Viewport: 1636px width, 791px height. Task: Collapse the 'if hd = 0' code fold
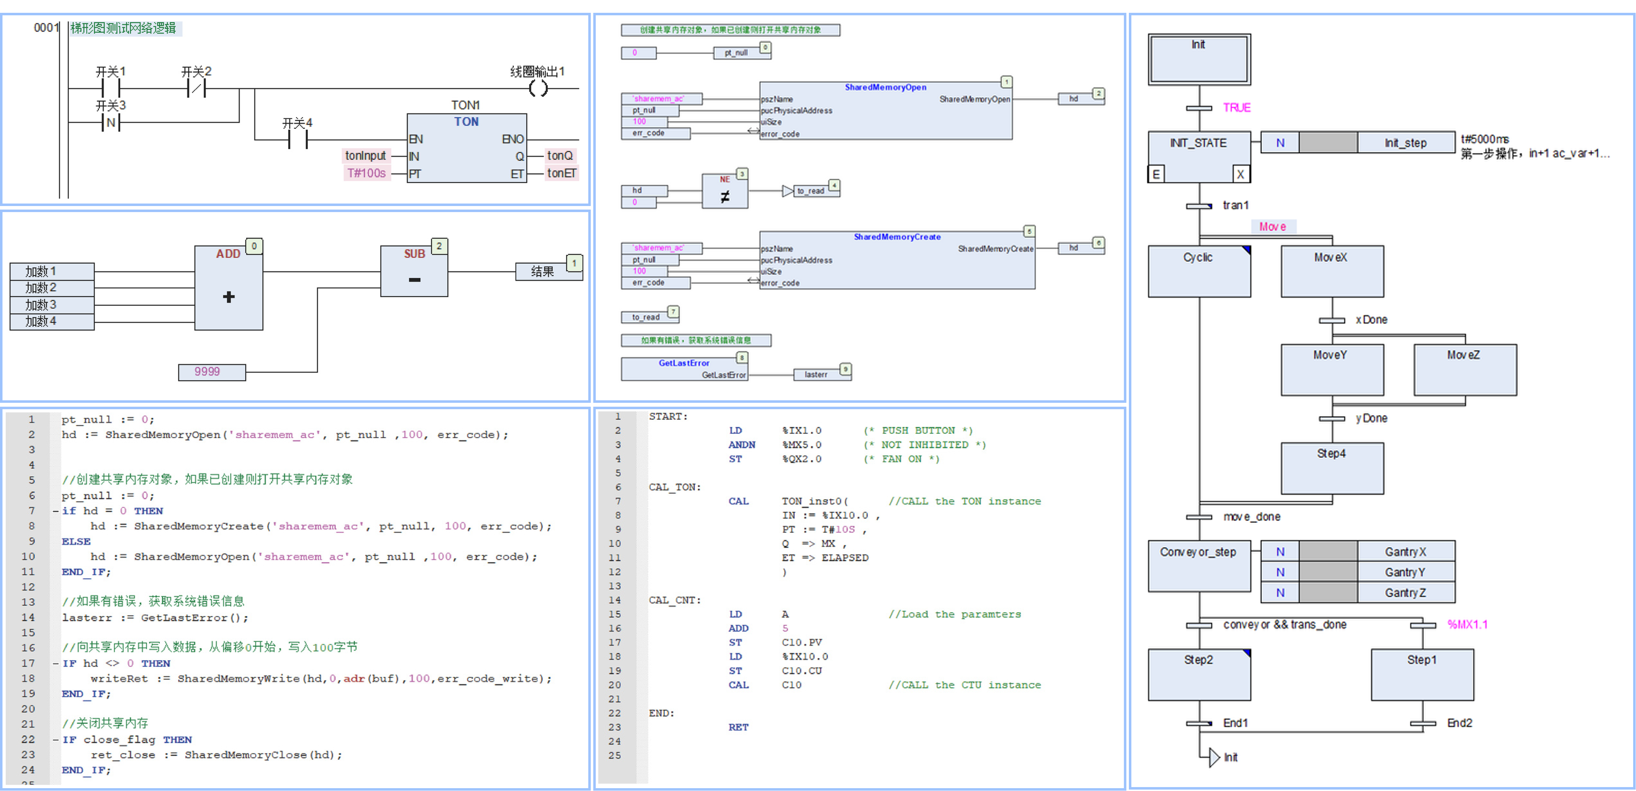[x=56, y=511]
